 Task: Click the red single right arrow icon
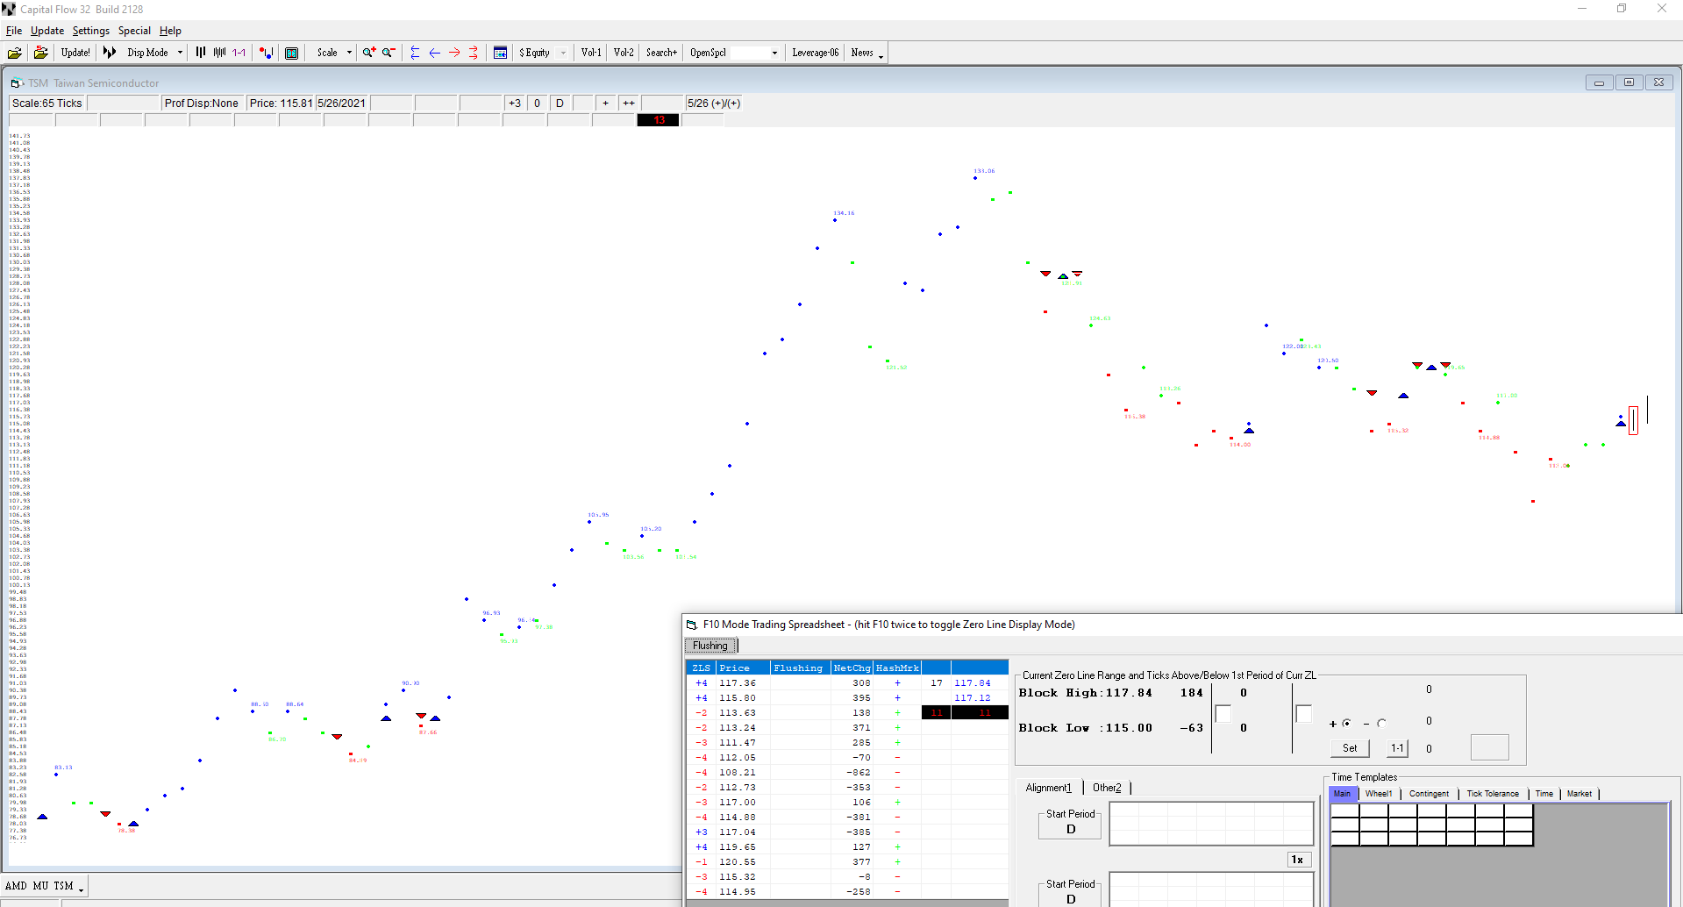(454, 53)
